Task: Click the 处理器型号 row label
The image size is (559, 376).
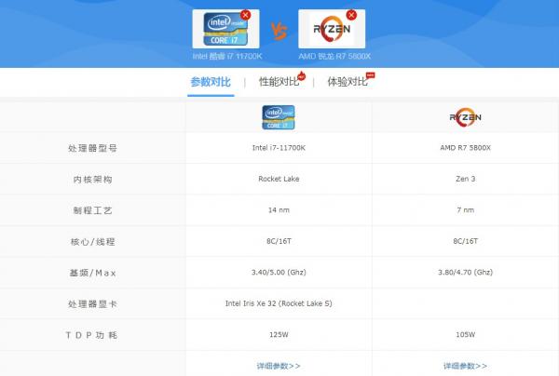Action: click(92, 148)
